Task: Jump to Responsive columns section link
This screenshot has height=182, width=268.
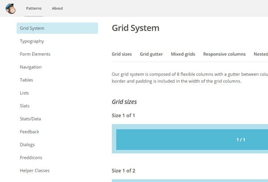Action: (224, 54)
